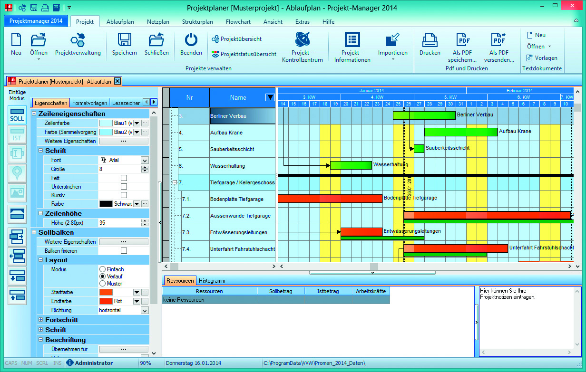Collapse the Sollbalken section

34,233
